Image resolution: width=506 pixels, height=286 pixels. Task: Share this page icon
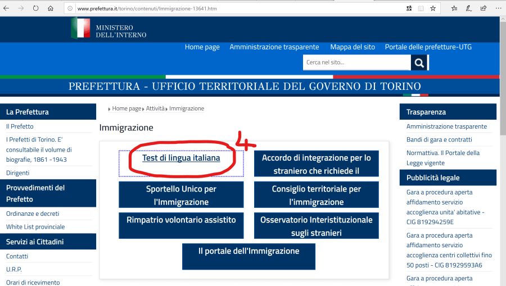pos(483,8)
